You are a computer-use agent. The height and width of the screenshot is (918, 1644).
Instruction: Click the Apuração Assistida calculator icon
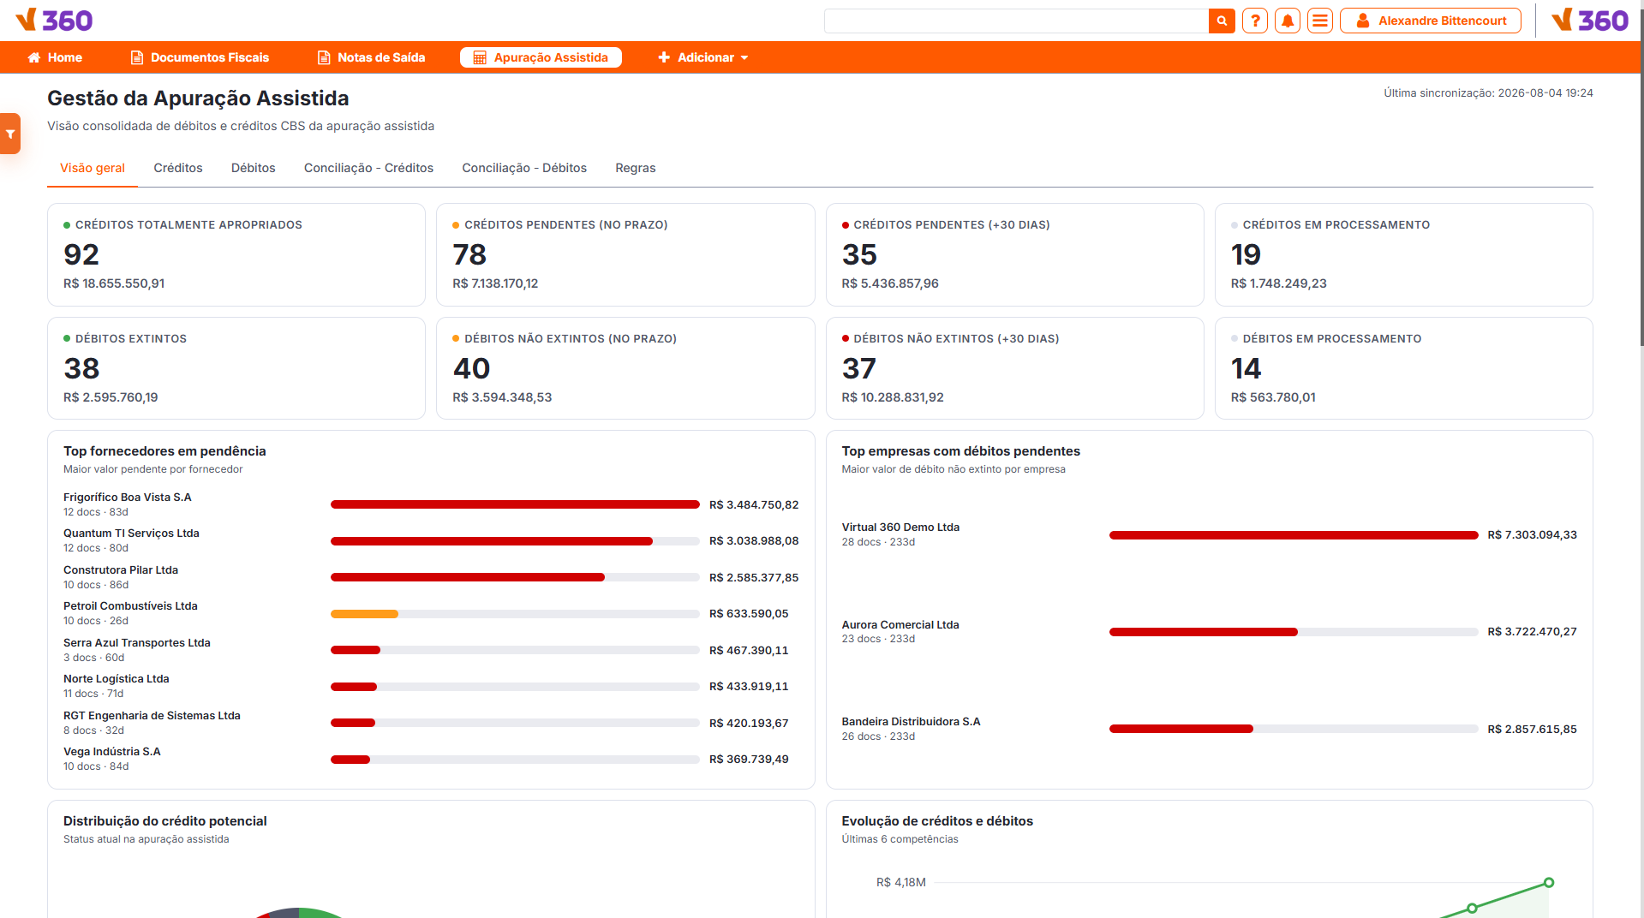tap(480, 57)
